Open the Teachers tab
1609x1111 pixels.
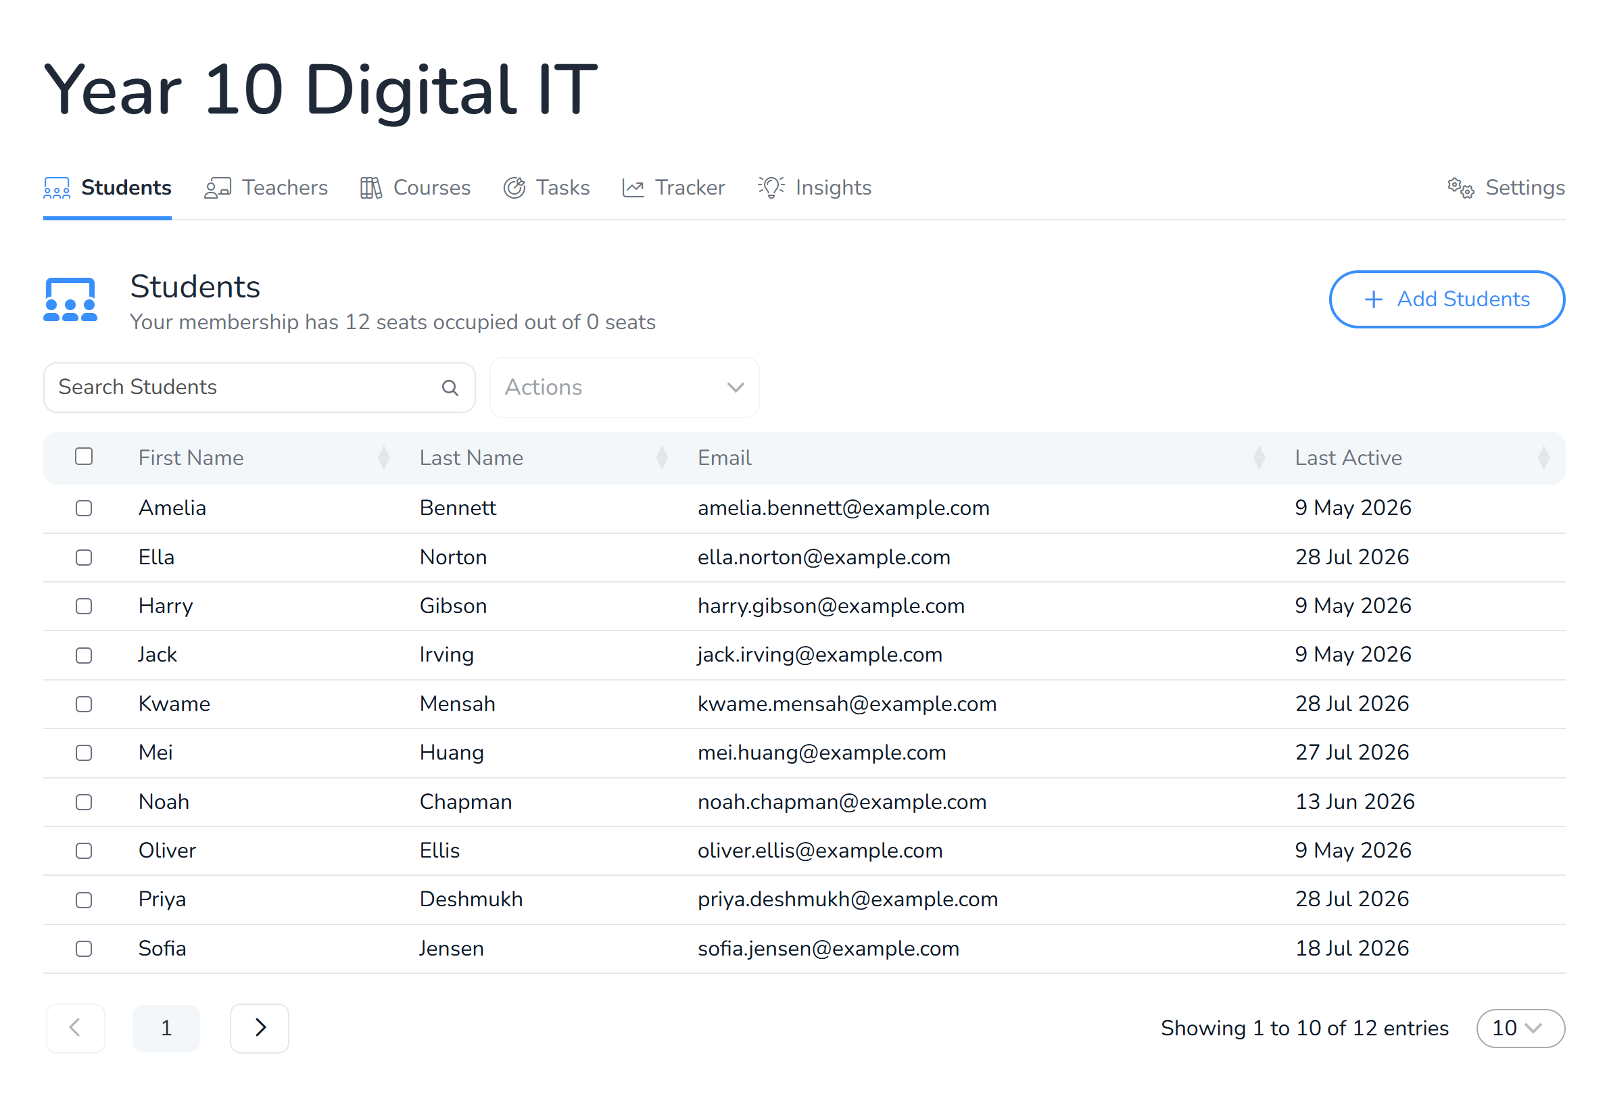tap(265, 188)
